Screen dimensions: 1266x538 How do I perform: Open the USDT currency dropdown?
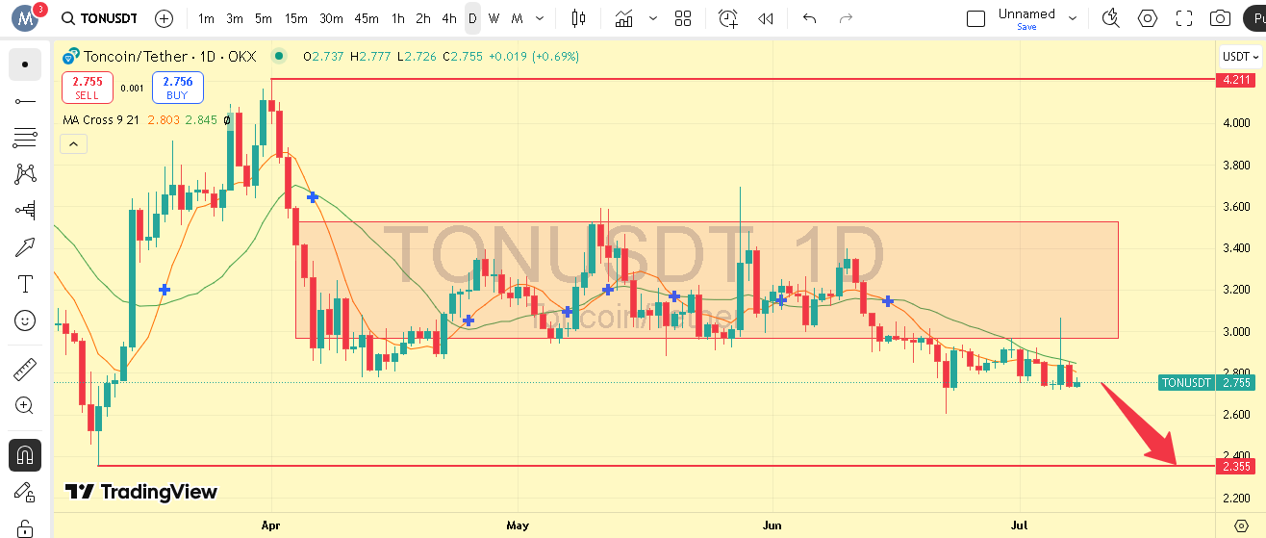(x=1240, y=57)
